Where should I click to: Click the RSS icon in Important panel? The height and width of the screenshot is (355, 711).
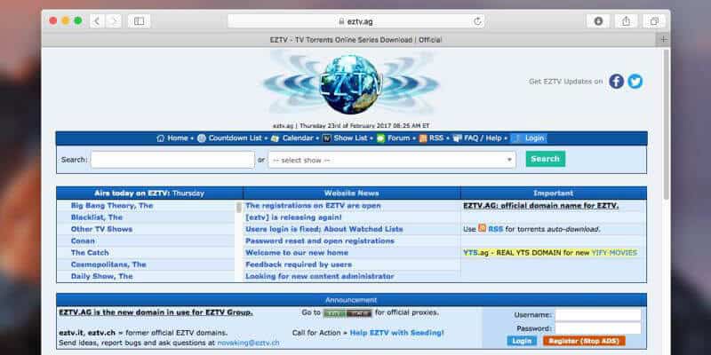click(x=482, y=228)
